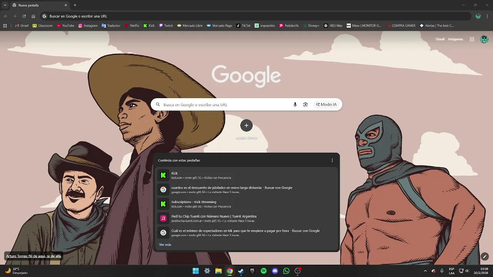Open Epic Games Launcher from taskbar
Viewport: 493px width, 277px height.
[x=252, y=271]
